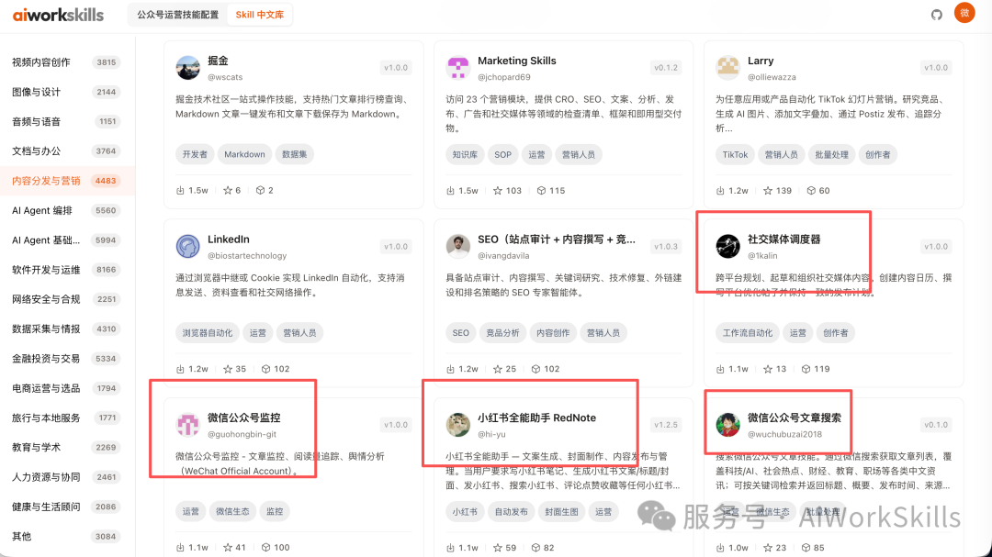Image resolution: width=992 pixels, height=557 pixels.
Task: Select 教育与学术 category
Action: coord(67,448)
